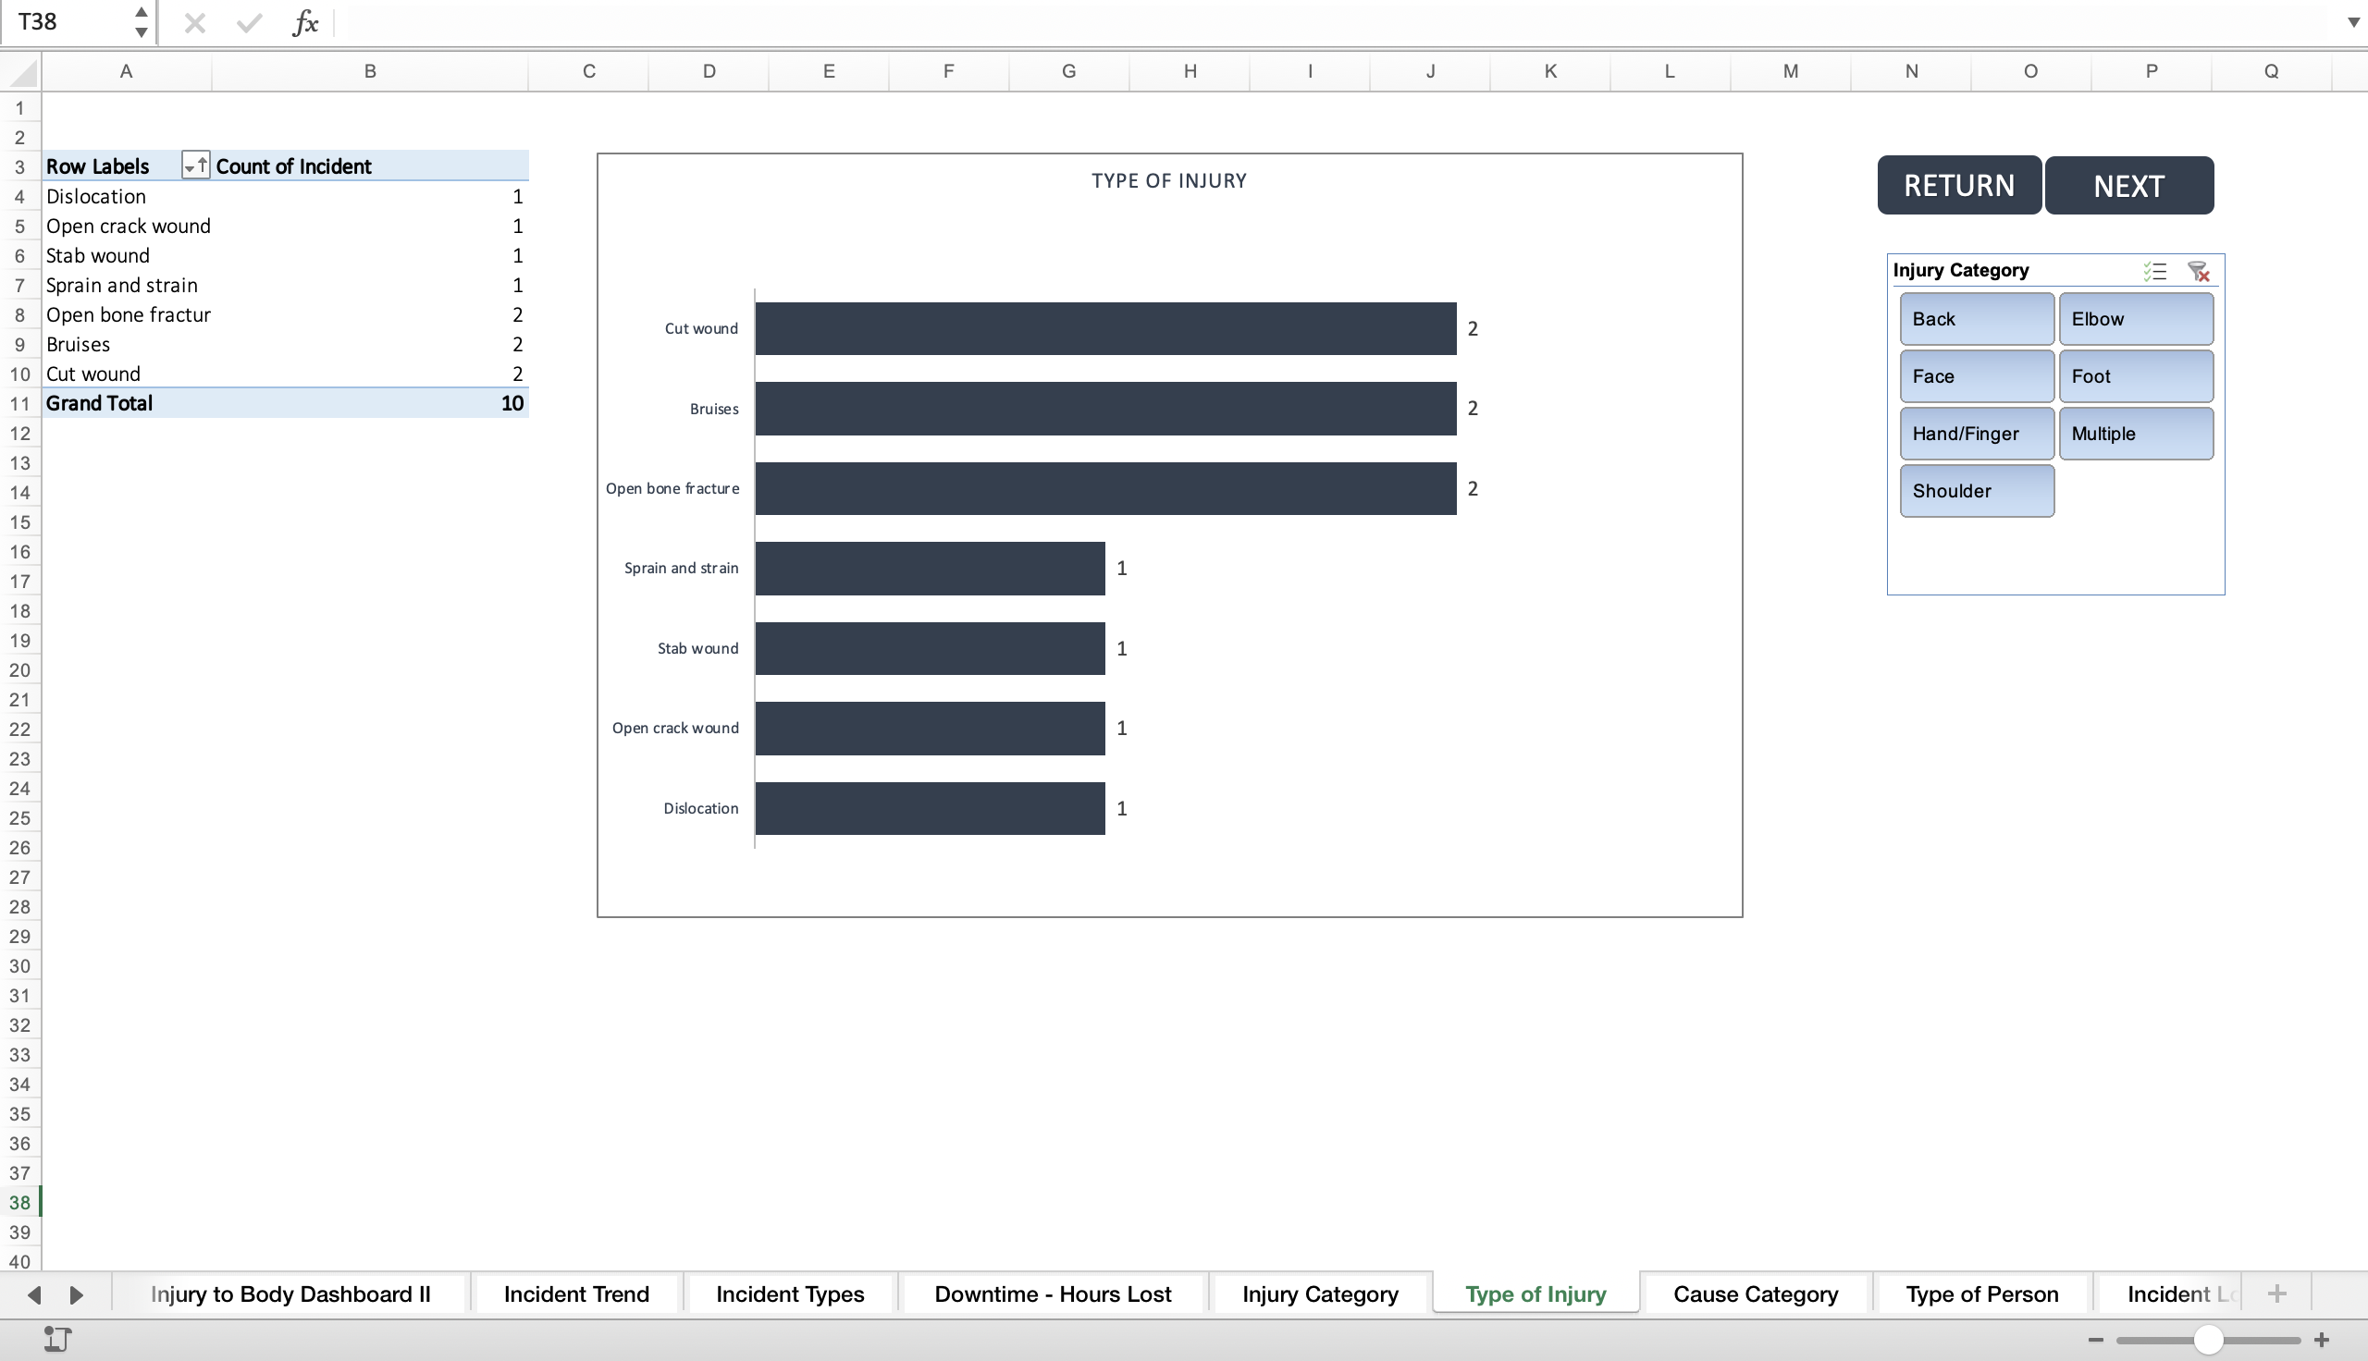Click the Open bone fractur cell
Screen dimensions: 2368x1361
(x=128, y=315)
